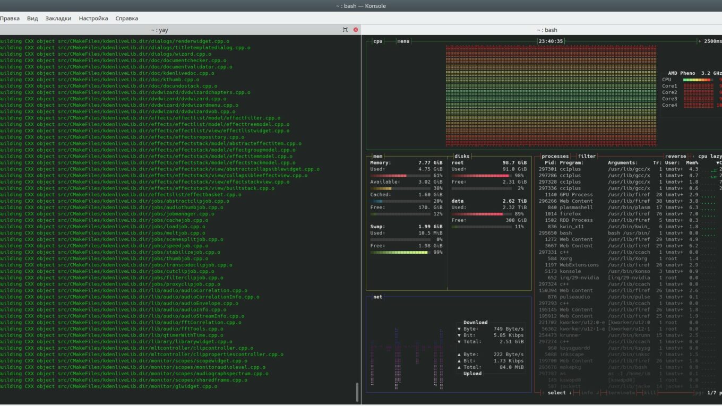The width and height of the screenshot is (722, 406).
Task: Select the Xorg process row
Action: point(630,258)
